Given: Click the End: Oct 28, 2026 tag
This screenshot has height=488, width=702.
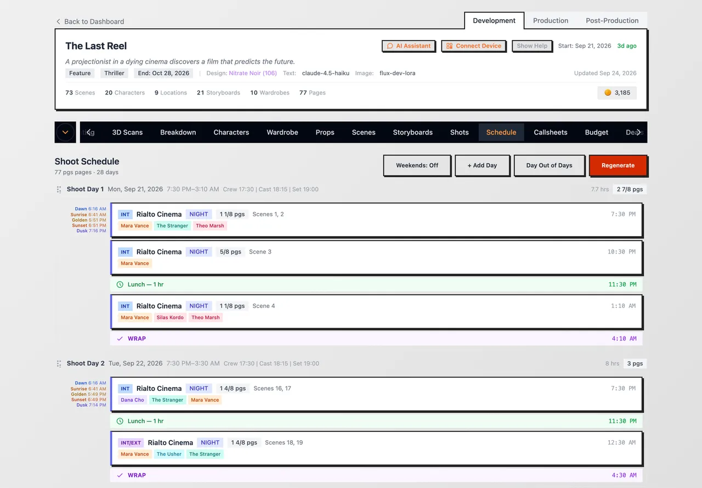Looking at the screenshot, I should point(163,73).
